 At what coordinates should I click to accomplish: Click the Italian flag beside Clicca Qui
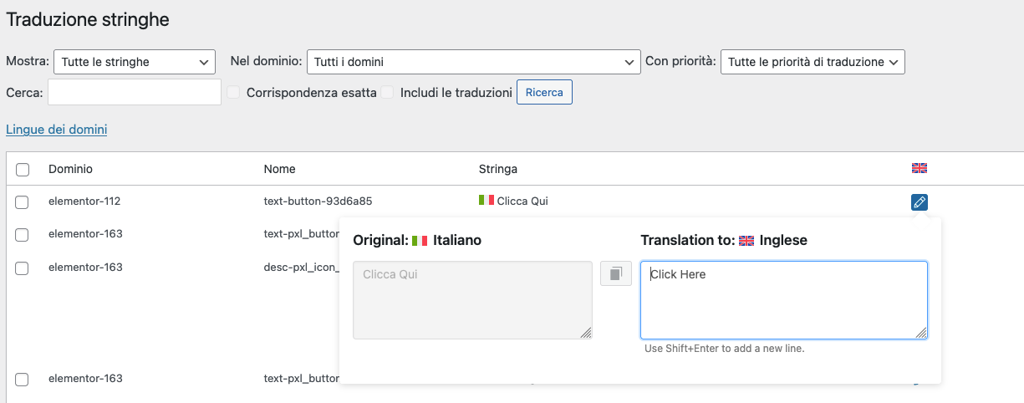tap(486, 201)
